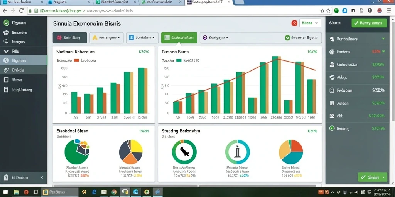Expand the Pille chevron in sidebar
Viewport: 395px width, 197px height.
point(6,51)
